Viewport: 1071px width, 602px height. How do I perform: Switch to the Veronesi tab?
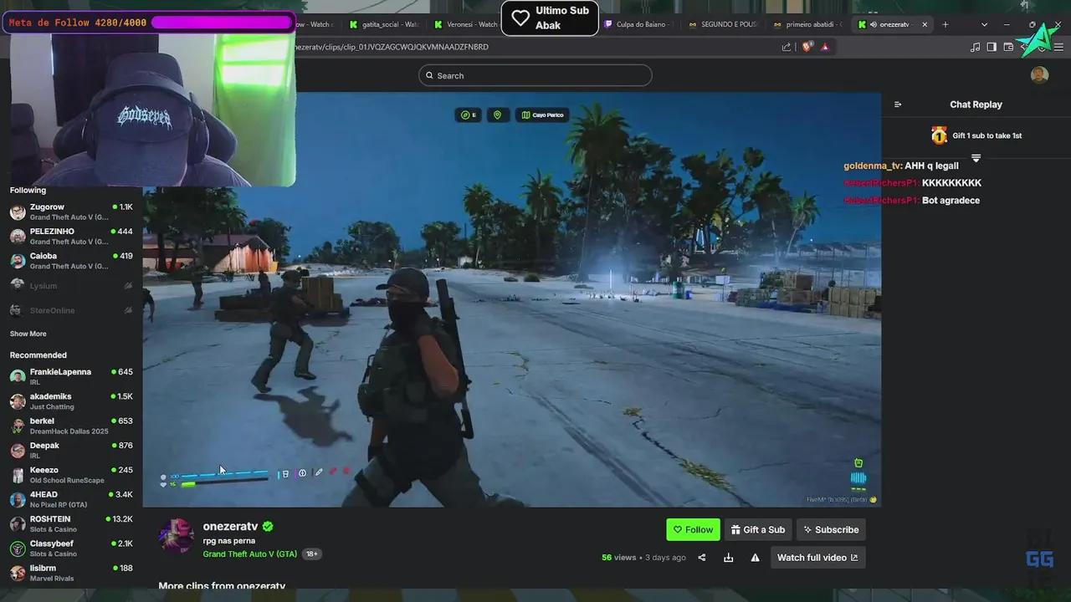467,24
